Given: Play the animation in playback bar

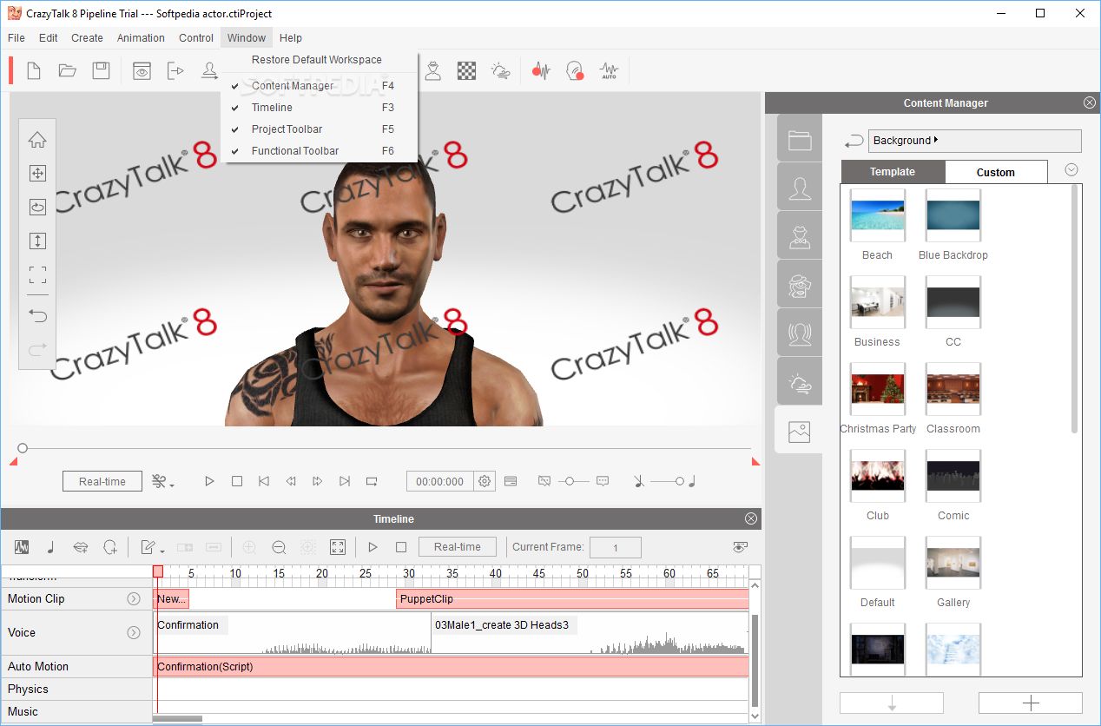Looking at the screenshot, I should tap(209, 481).
